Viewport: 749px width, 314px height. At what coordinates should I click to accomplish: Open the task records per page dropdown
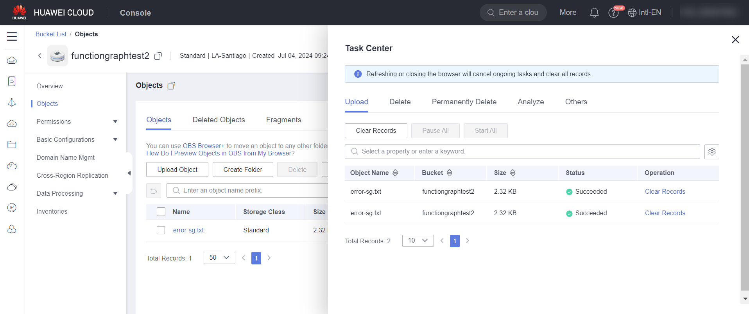(418, 241)
